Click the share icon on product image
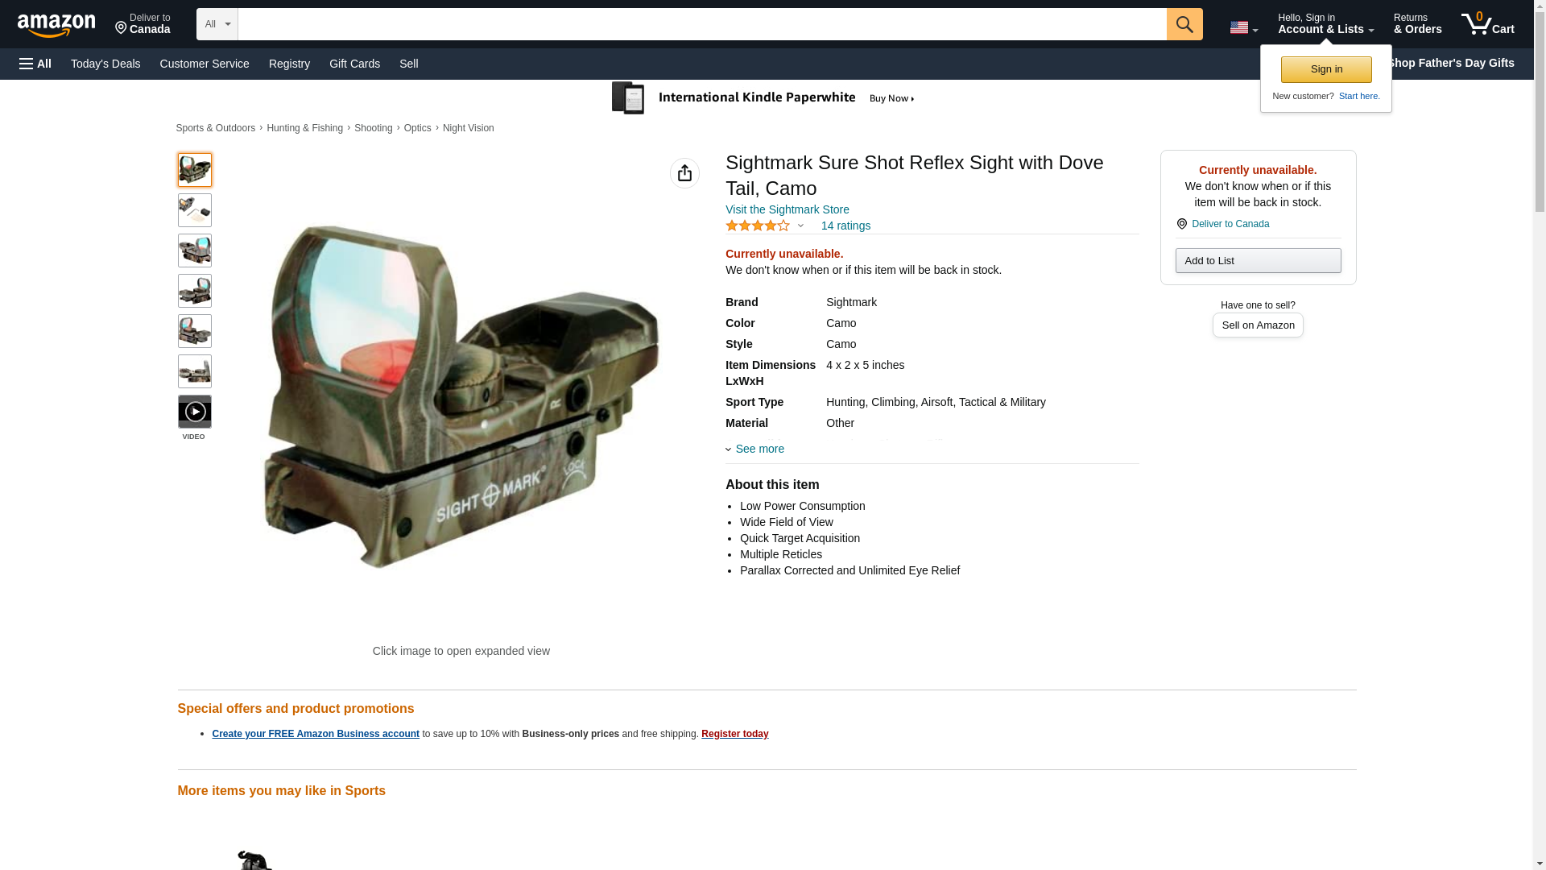 684,173
